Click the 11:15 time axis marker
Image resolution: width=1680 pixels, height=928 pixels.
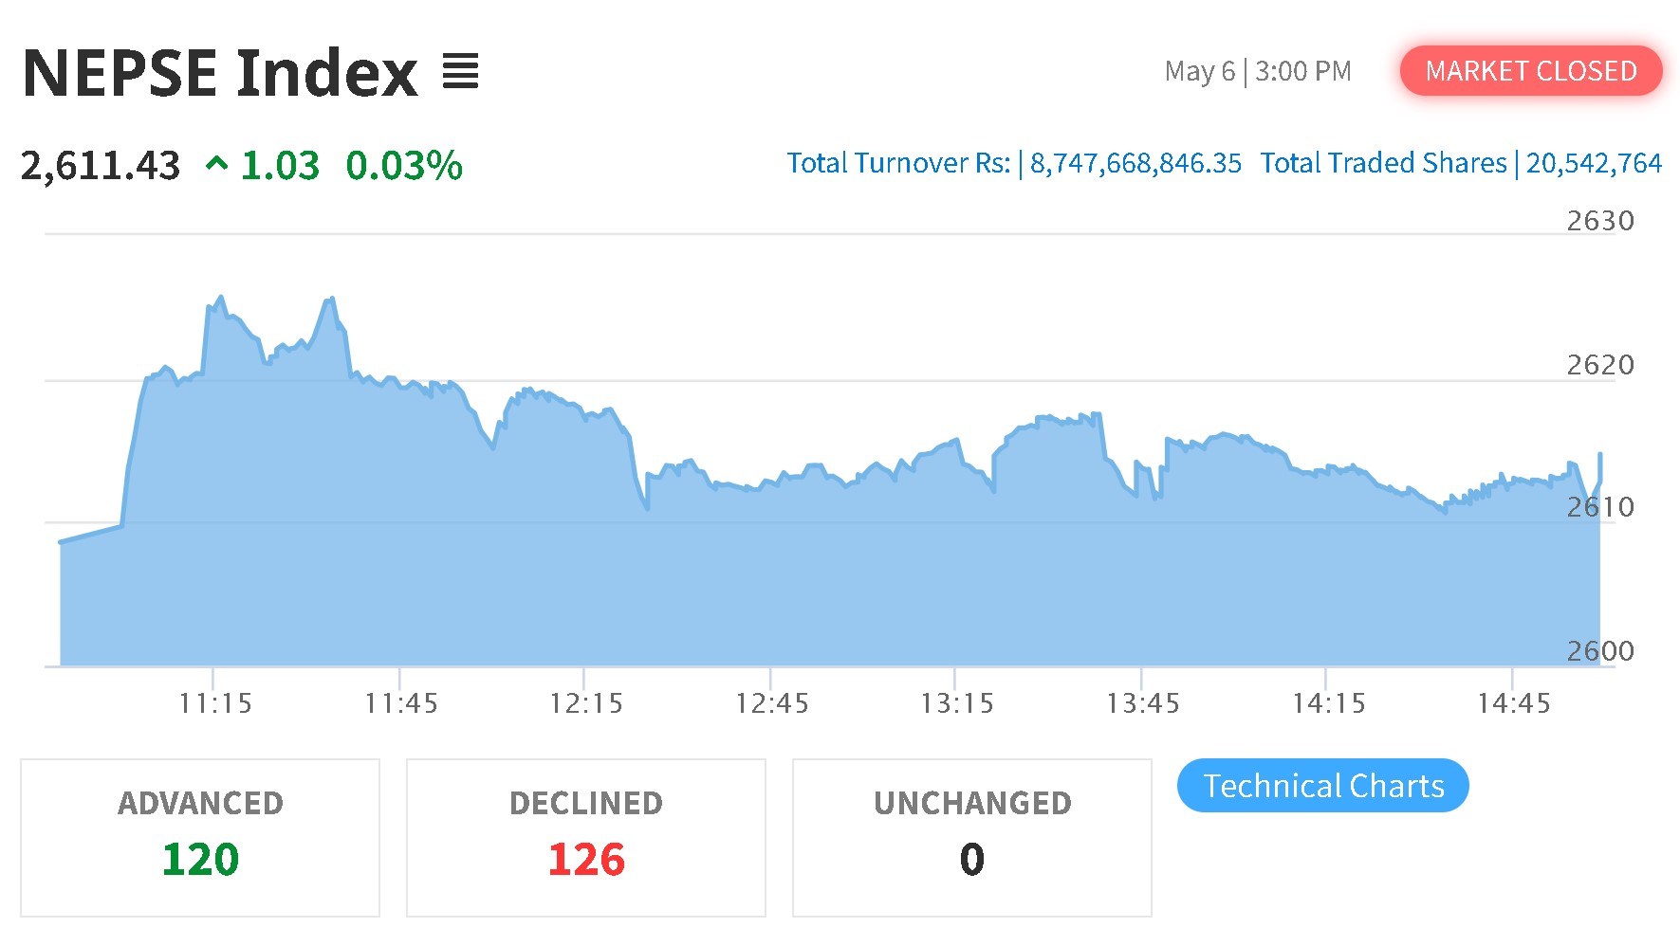click(215, 703)
